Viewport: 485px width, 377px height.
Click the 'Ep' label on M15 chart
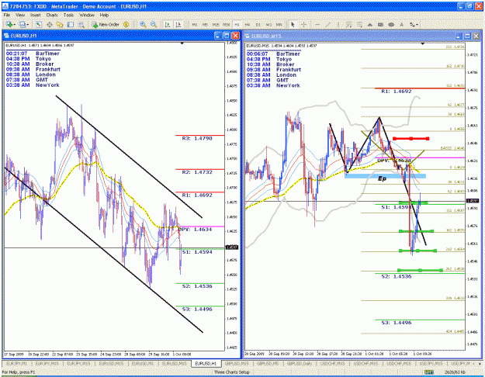(x=383, y=178)
